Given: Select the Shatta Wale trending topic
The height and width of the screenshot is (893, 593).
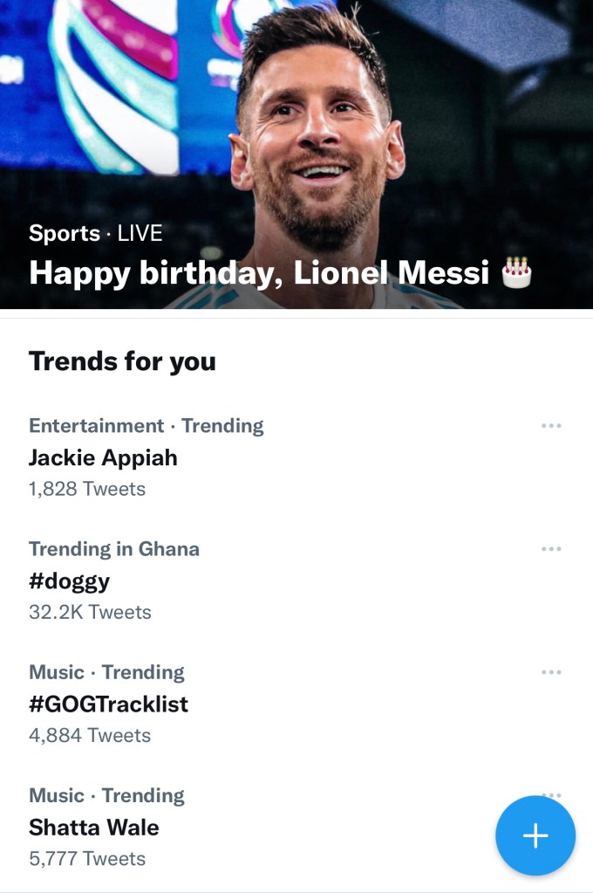Looking at the screenshot, I should [x=94, y=827].
